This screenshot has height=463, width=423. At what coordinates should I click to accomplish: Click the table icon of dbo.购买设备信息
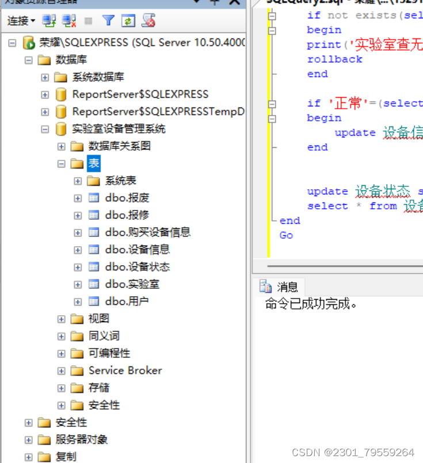tap(94, 232)
